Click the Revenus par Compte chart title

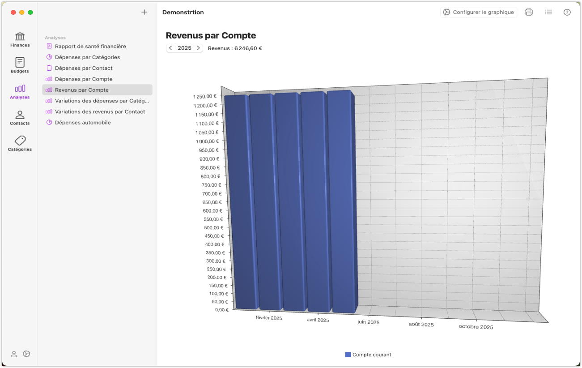(x=211, y=35)
